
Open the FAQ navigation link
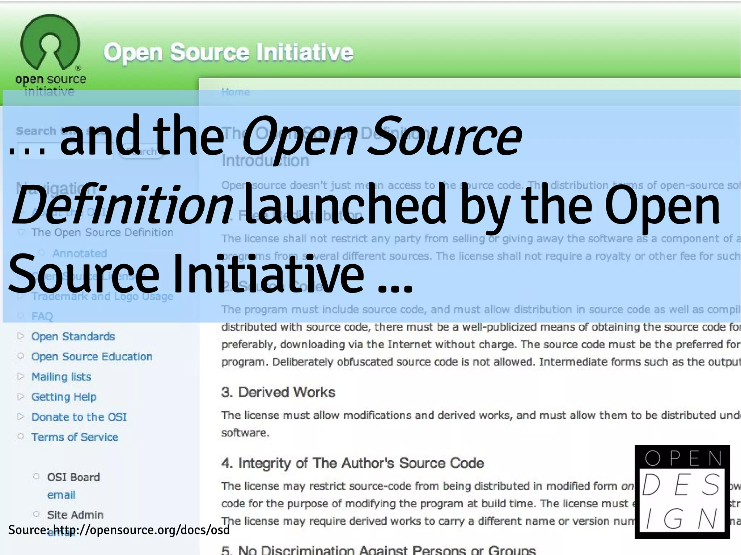42,316
